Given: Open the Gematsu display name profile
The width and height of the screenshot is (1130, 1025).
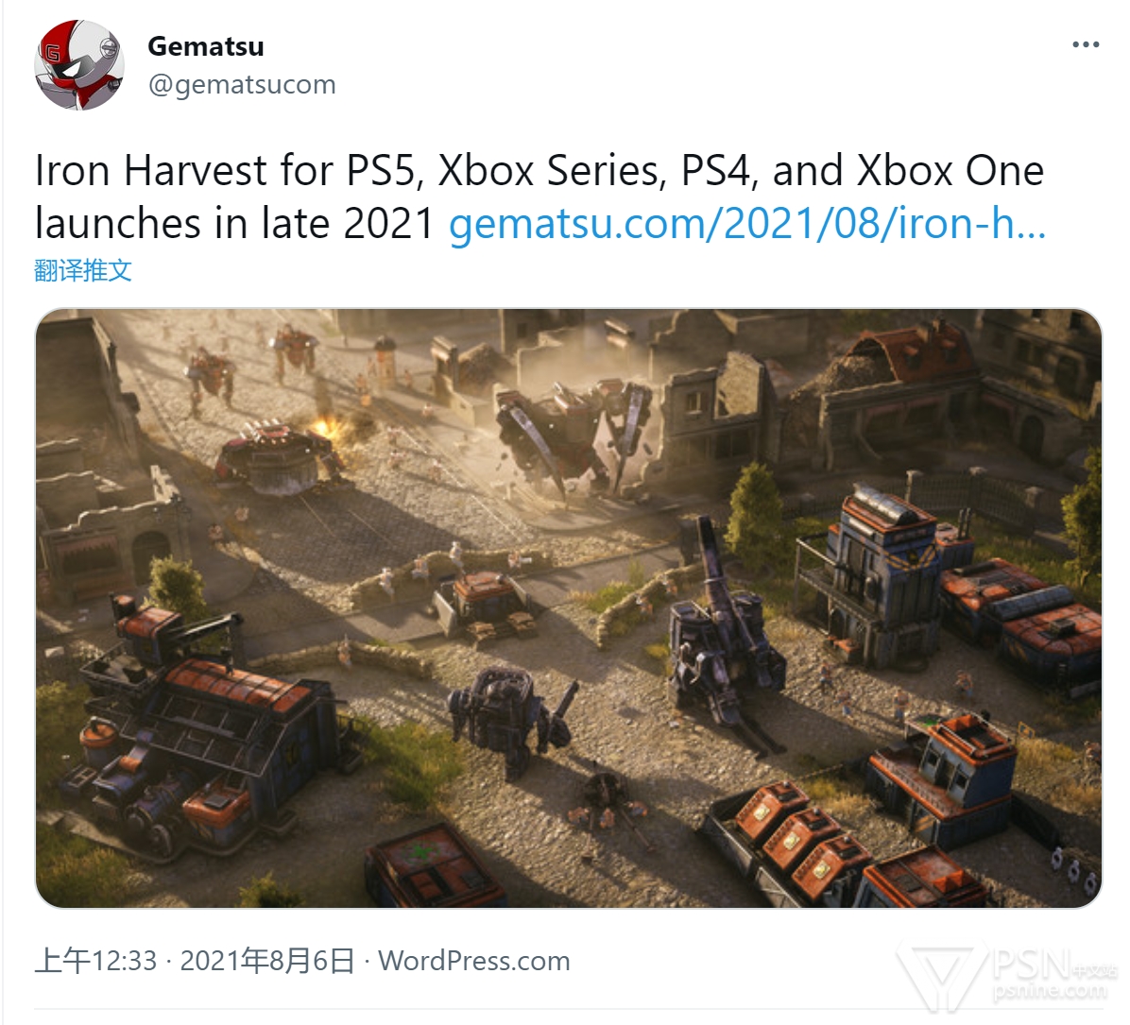Looking at the screenshot, I should pyautogui.click(x=206, y=46).
